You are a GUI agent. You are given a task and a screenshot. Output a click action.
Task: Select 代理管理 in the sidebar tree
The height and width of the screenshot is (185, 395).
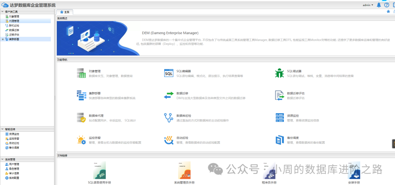[x=14, y=21]
